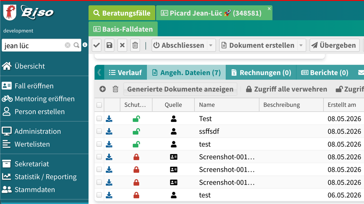Click Generierte Dokumente anzeigen

pyautogui.click(x=180, y=89)
